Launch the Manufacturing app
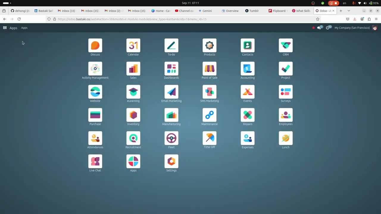The width and height of the screenshot is (381, 214). point(171,115)
